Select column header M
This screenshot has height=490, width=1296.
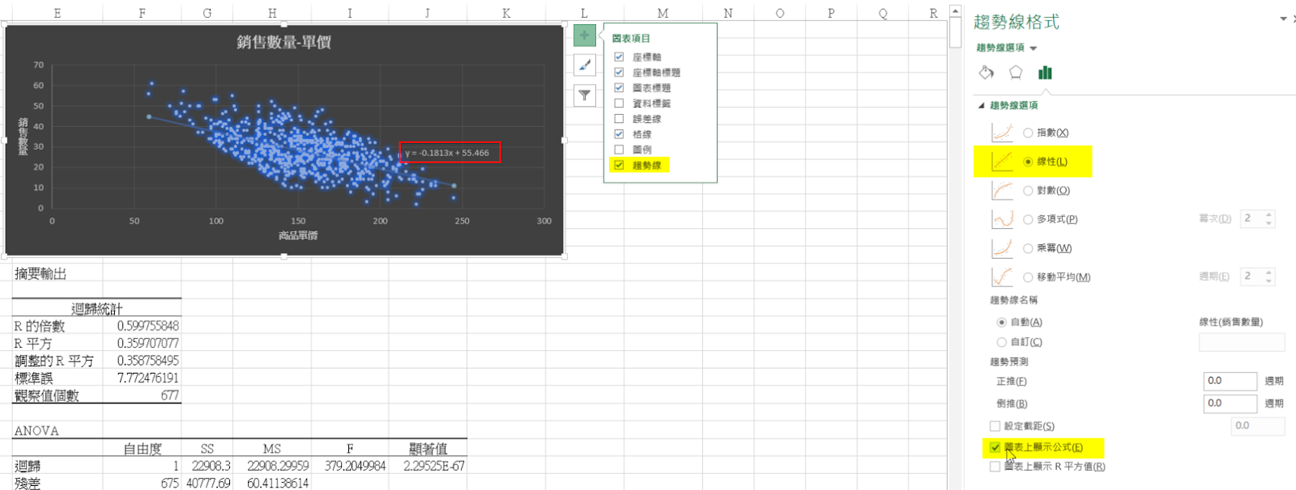click(x=663, y=13)
